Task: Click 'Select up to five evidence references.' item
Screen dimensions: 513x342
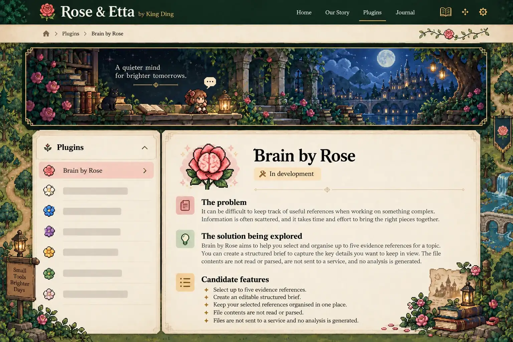Action: (260, 290)
